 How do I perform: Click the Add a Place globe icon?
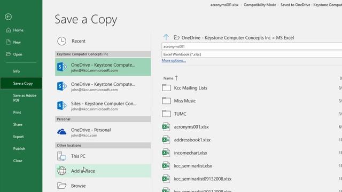pos(62,171)
